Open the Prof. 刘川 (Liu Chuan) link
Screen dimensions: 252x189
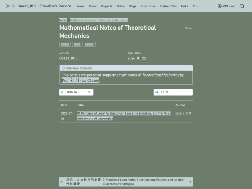click(81, 80)
